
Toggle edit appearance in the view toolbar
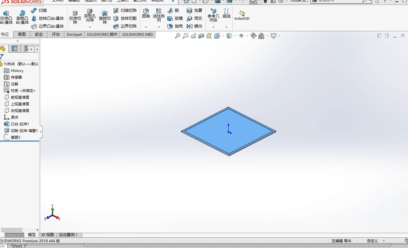(x=253, y=36)
